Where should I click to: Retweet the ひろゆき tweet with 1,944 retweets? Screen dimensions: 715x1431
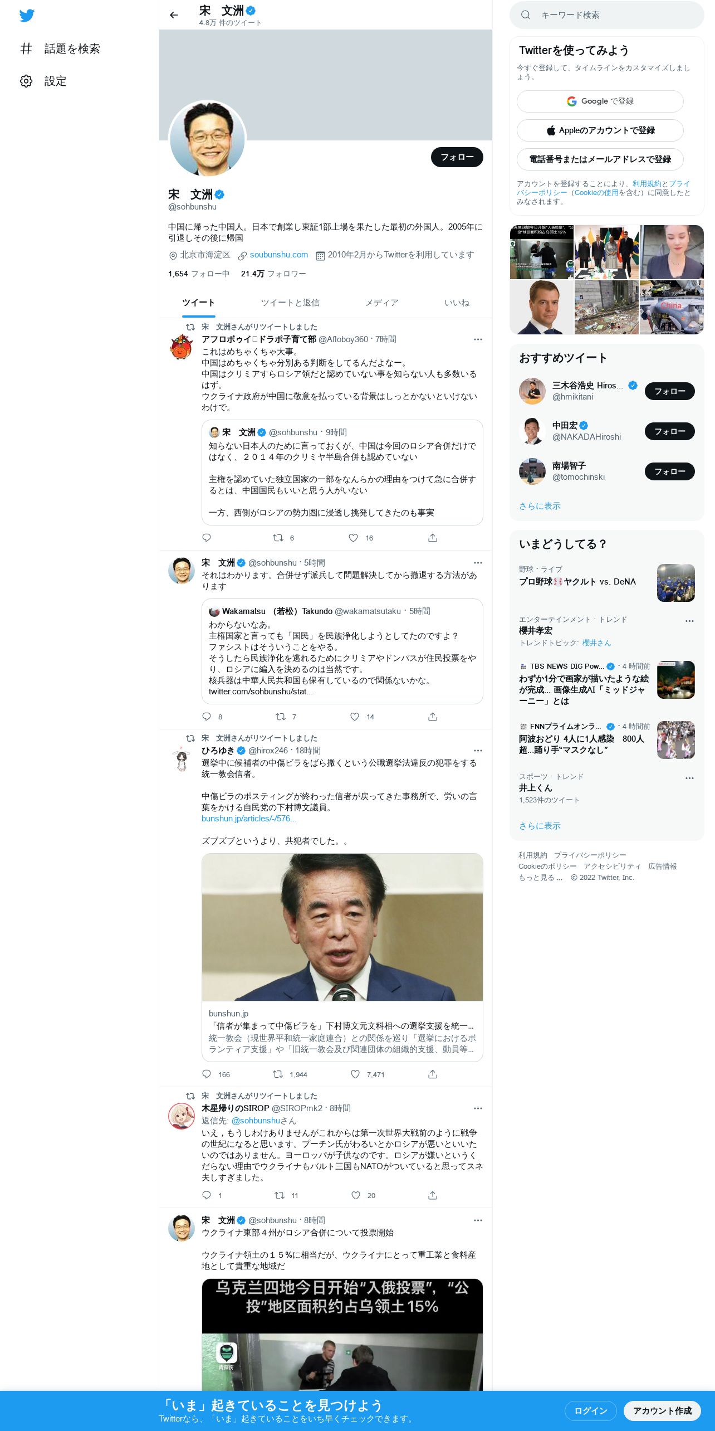[278, 1074]
